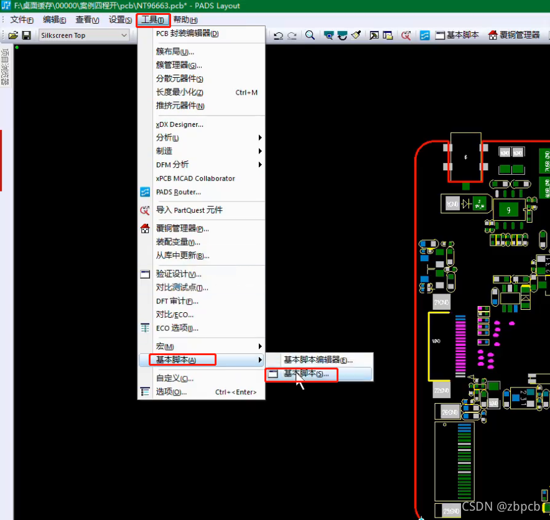Click the 工具(T) menu
Viewport: 550px width, 520px height.
coord(153,20)
